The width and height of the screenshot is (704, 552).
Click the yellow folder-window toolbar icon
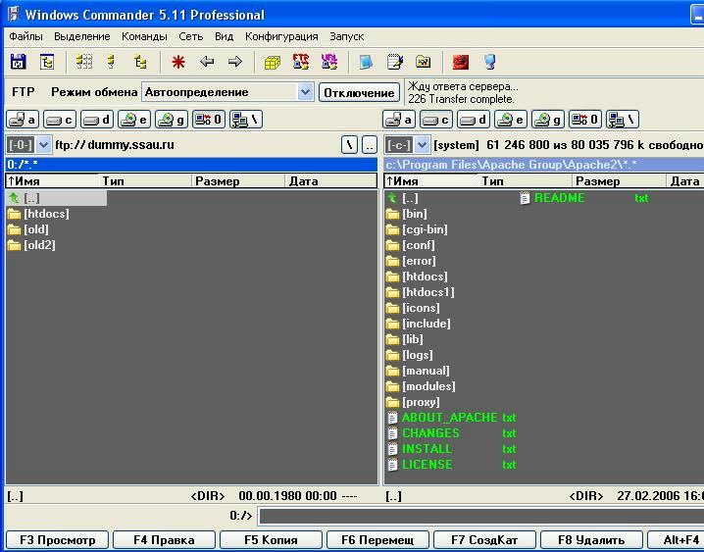(x=424, y=62)
